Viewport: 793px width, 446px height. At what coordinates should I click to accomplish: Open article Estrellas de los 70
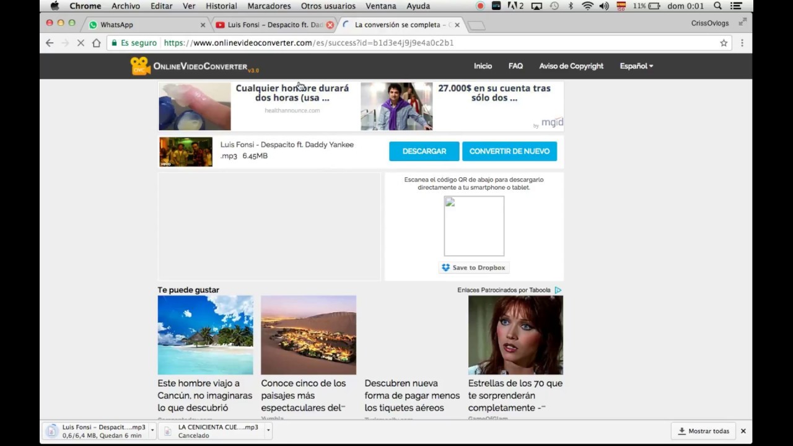click(x=515, y=395)
